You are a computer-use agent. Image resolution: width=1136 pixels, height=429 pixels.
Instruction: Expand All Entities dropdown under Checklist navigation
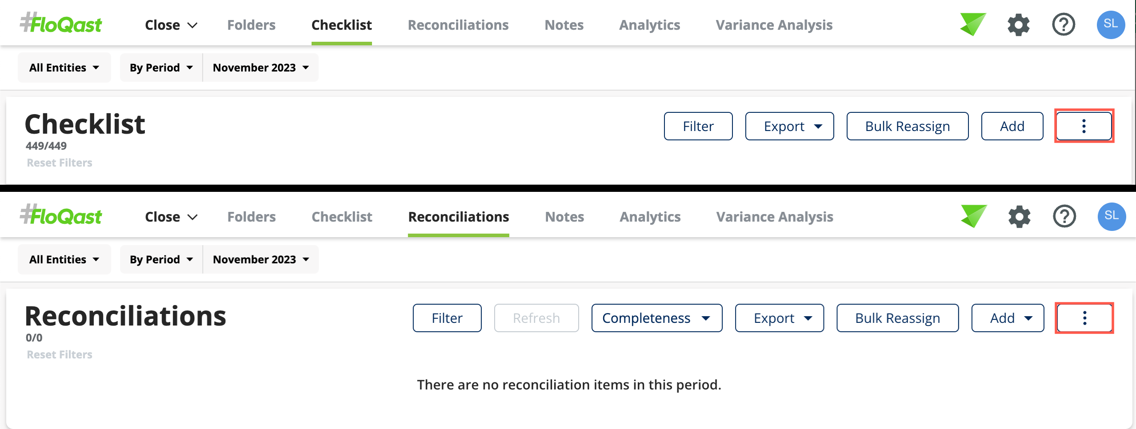click(x=64, y=68)
